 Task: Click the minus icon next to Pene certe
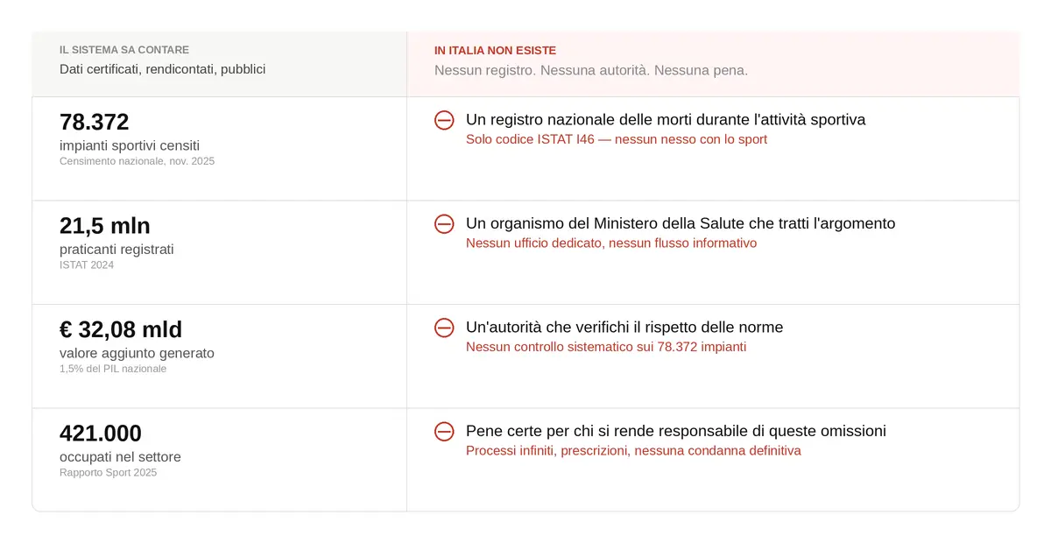444,431
